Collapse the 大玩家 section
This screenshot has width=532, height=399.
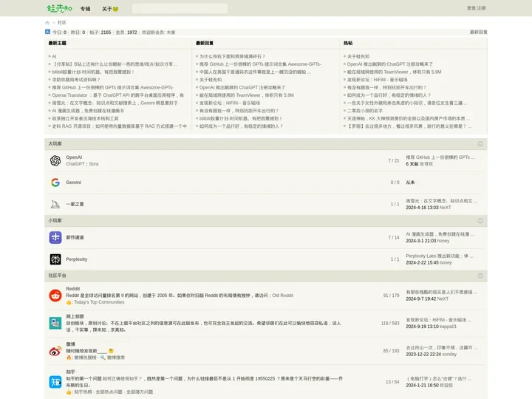480,144
